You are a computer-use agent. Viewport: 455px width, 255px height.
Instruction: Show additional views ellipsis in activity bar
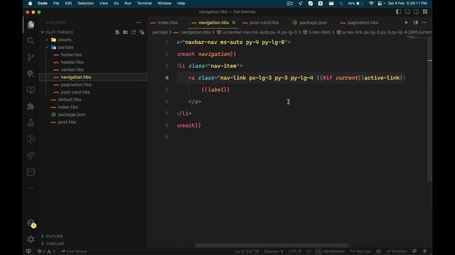(x=31, y=188)
